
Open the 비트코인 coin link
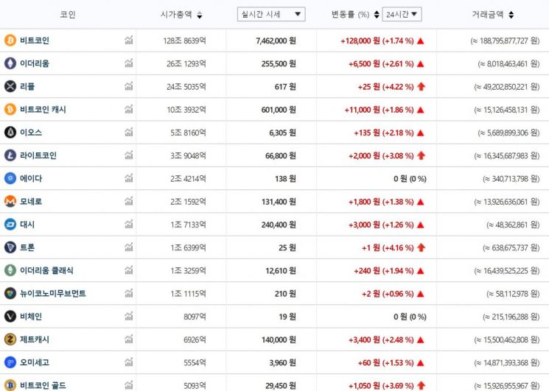35,40
